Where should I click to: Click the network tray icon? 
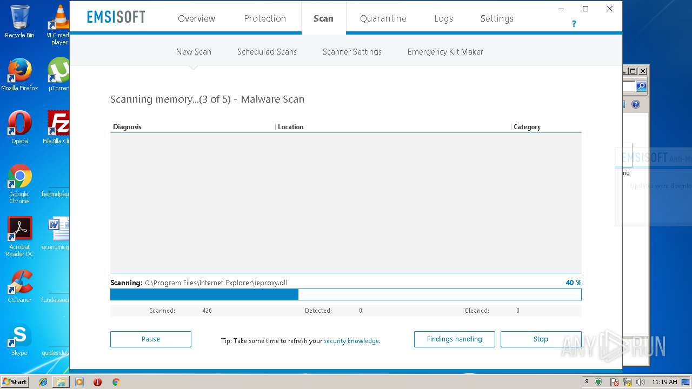coord(628,382)
